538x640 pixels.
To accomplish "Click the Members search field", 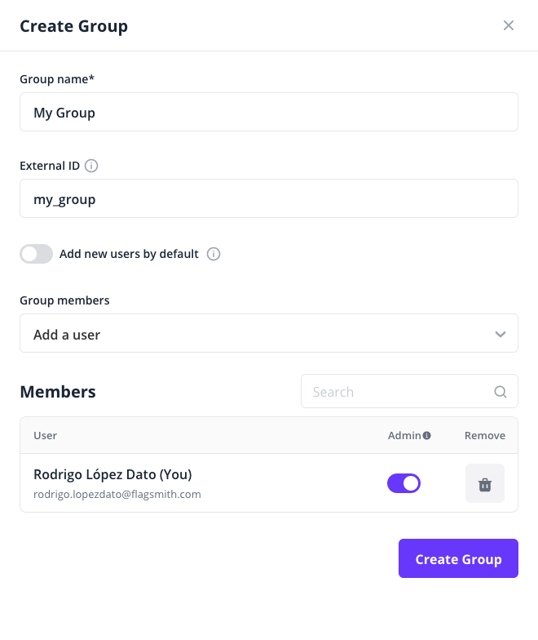I will click(399, 392).
